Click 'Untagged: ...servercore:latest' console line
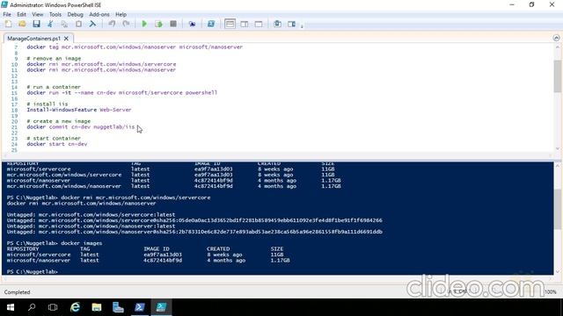 (91, 214)
